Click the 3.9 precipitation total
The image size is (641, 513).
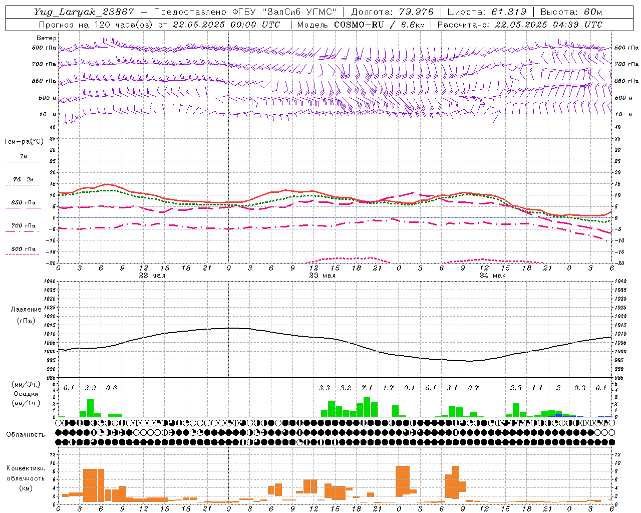point(90,388)
